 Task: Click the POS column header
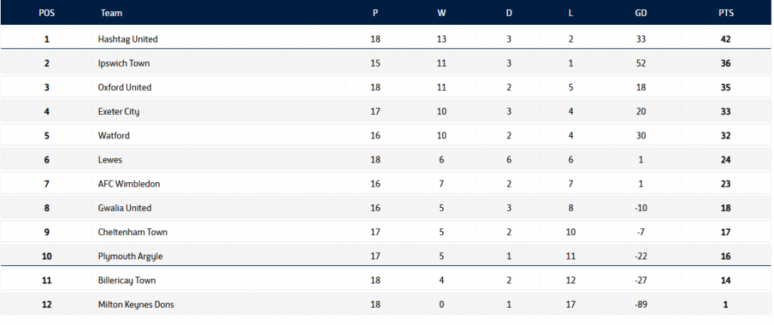click(46, 13)
